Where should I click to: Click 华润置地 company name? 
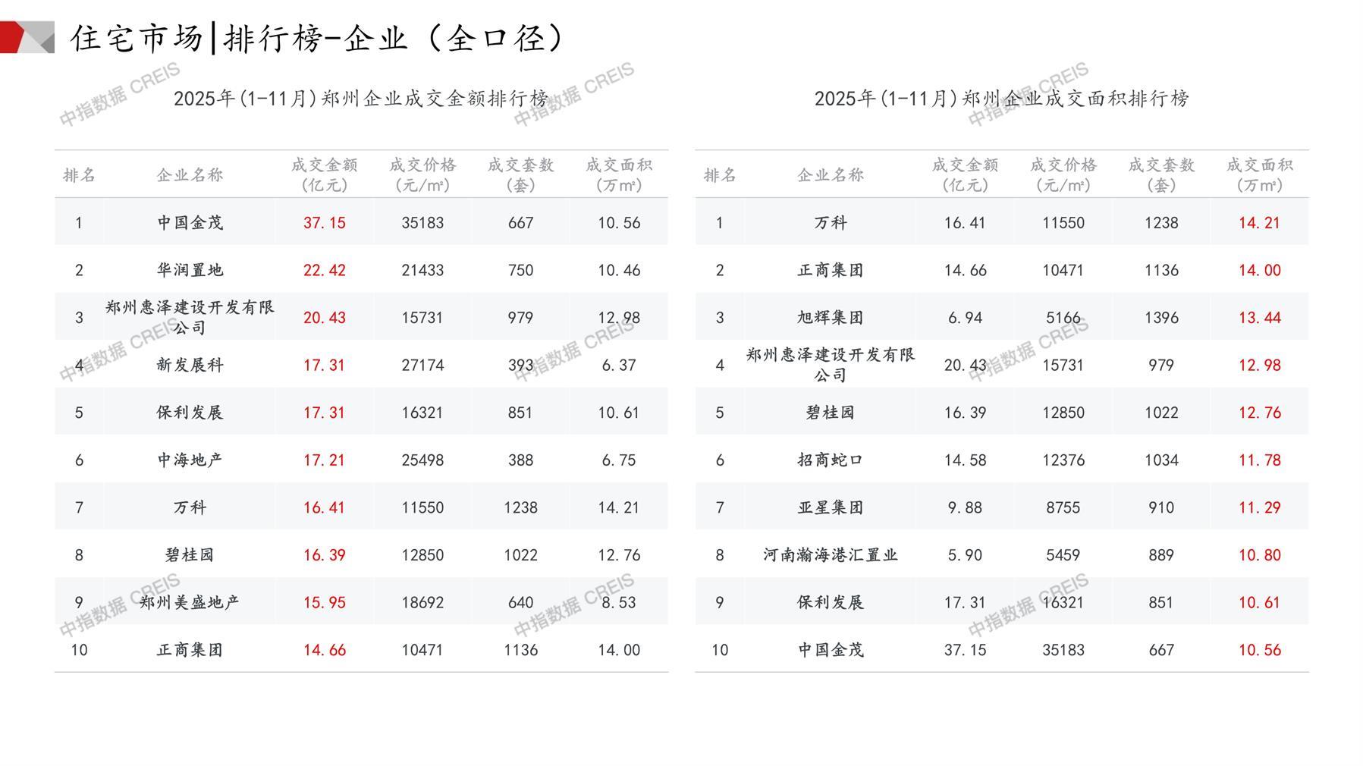[x=190, y=270]
